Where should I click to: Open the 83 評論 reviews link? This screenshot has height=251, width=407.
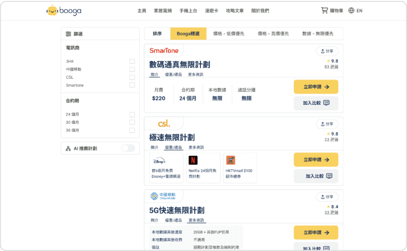coord(331,67)
